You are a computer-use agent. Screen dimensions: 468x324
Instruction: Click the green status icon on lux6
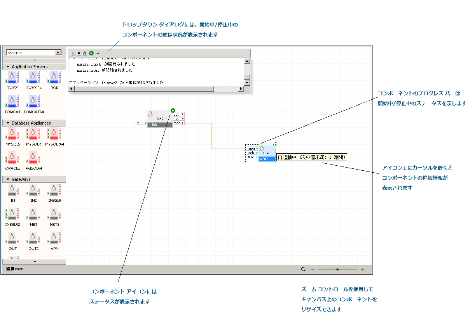[x=173, y=110]
